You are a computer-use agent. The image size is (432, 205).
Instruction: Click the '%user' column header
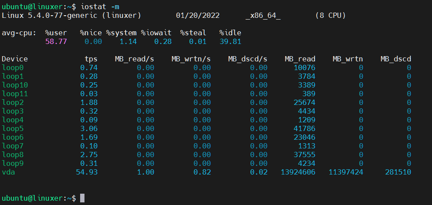(x=56, y=33)
